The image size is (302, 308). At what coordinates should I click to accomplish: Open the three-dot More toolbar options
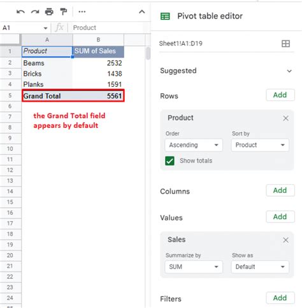point(82,12)
